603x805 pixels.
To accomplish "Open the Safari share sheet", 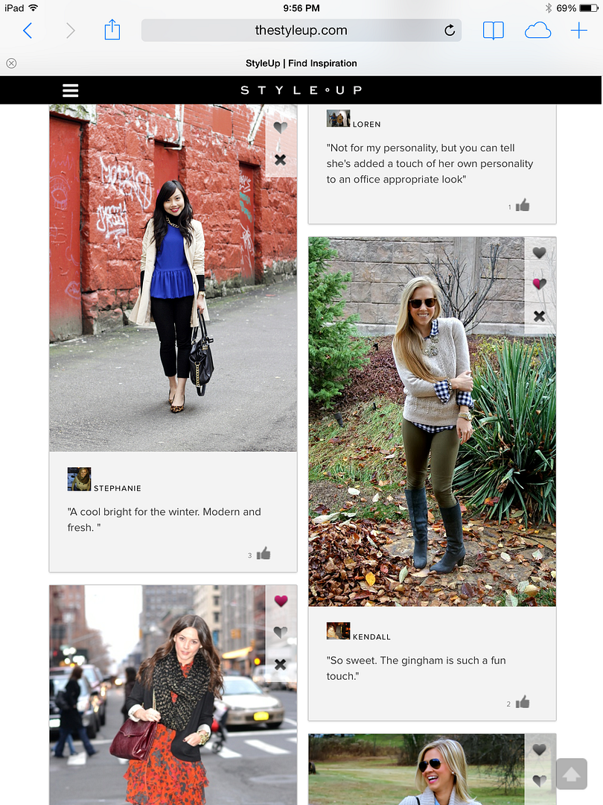I will pos(112,30).
